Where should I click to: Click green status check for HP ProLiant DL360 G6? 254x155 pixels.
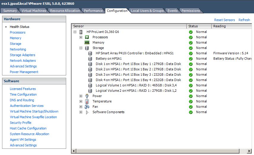coord(191,32)
